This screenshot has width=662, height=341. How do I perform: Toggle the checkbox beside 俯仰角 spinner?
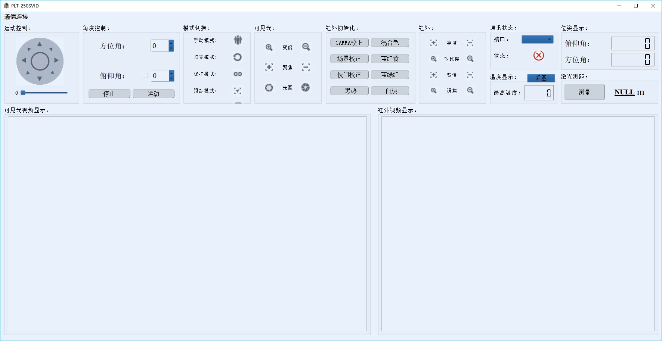click(x=145, y=75)
